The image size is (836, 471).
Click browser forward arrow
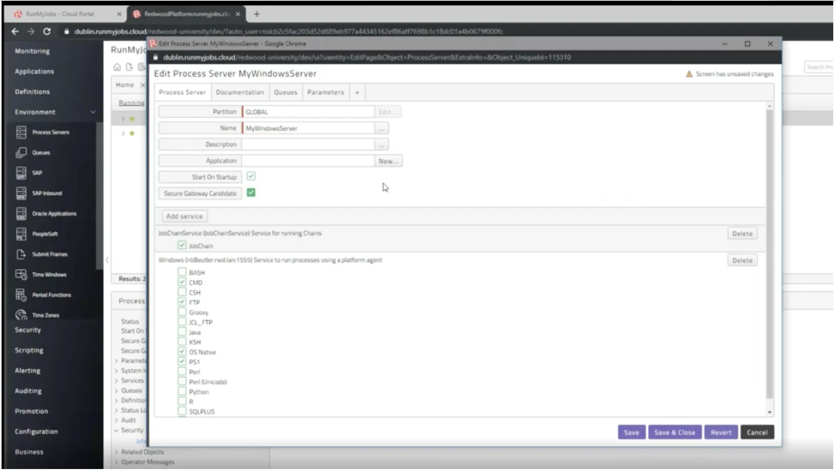click(31, 31)
